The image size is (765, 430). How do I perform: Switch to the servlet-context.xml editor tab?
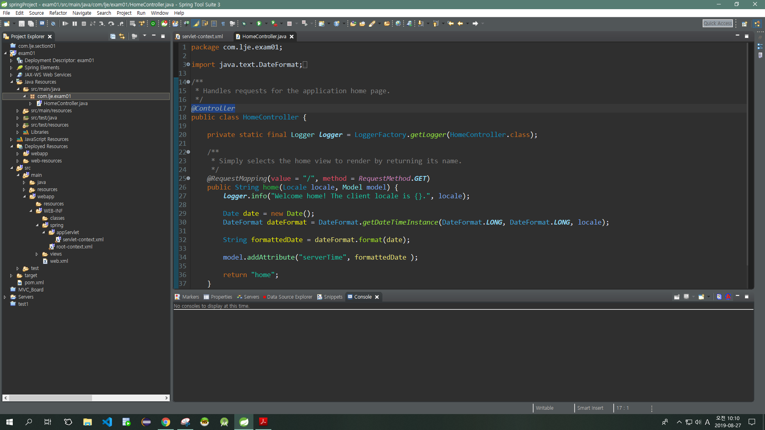point(202,36)
